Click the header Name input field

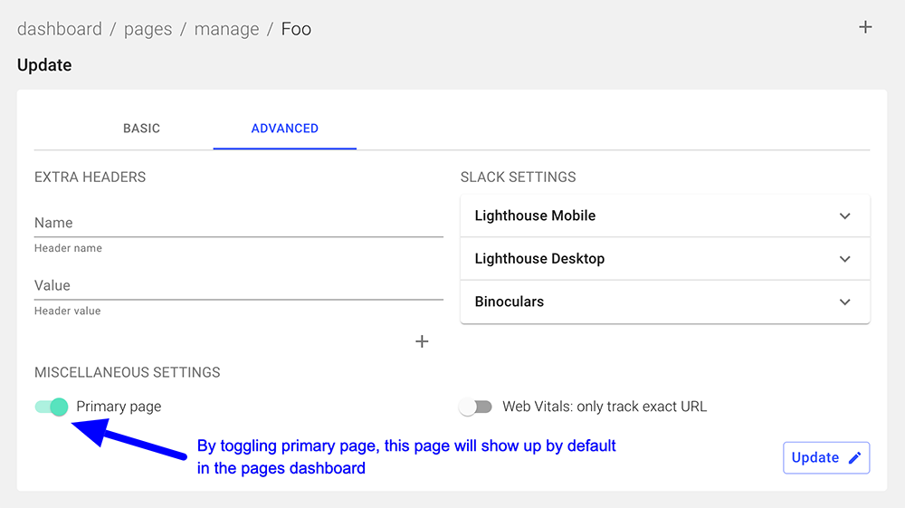238,223
